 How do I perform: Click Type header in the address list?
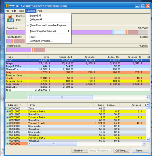[x=61, y=105]
